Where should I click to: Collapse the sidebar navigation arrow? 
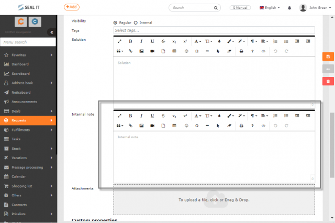[51, 32]
